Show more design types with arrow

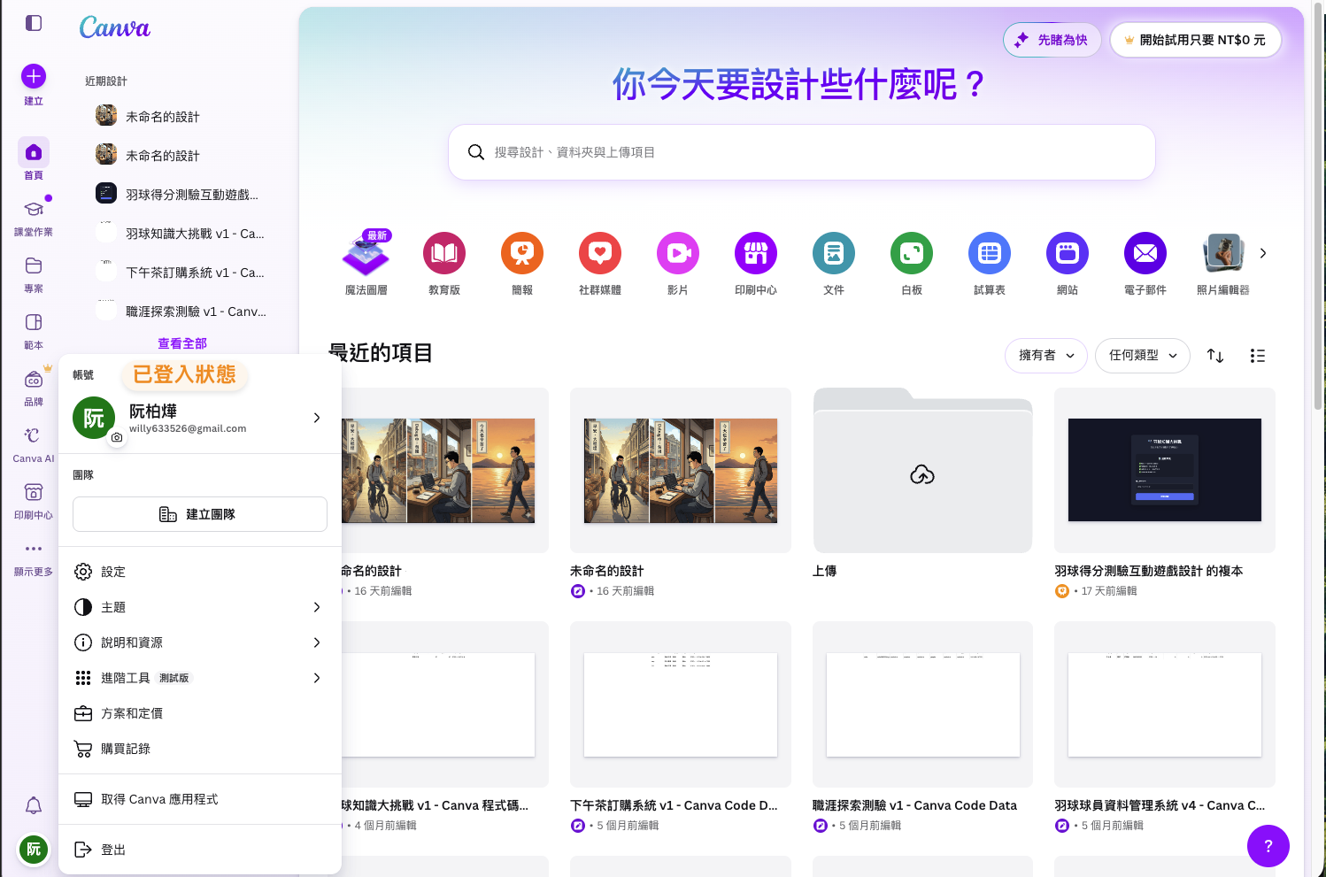point(1263,253)
